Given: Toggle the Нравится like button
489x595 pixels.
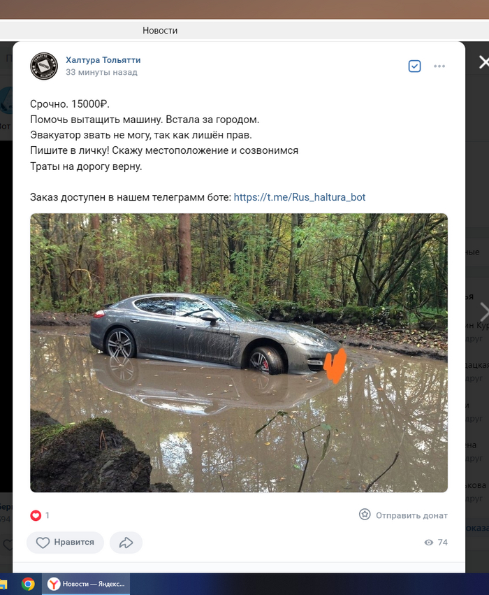Looking at the screenshot, I should click(65, 543).
